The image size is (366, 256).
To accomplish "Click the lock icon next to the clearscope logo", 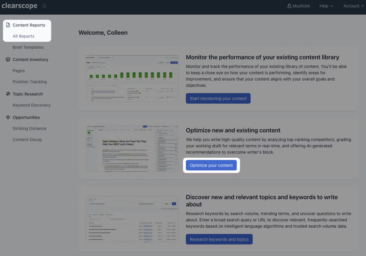I will pyautogui.click(x=44, y=5).
